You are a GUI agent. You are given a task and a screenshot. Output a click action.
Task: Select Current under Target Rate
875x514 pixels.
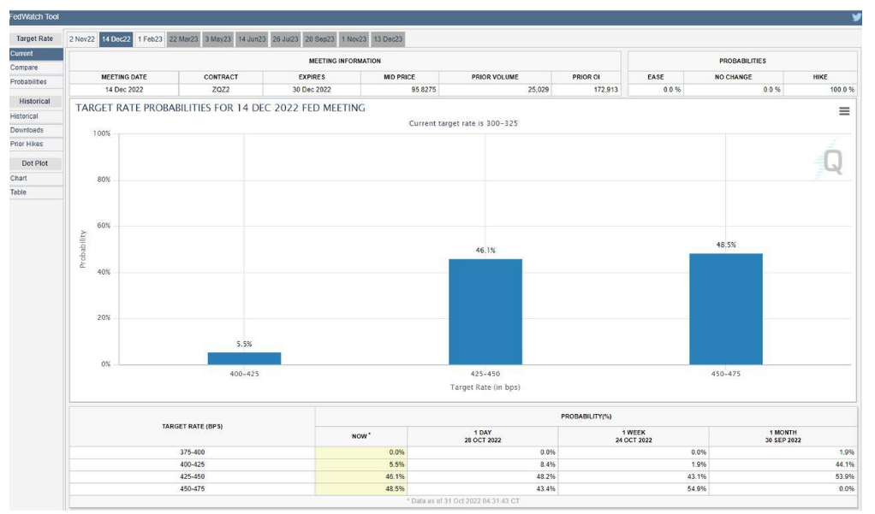pyautogui.click(x=36, y=54)
